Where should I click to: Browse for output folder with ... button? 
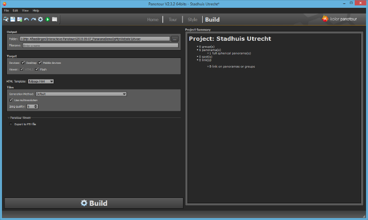tap(175, 39)
